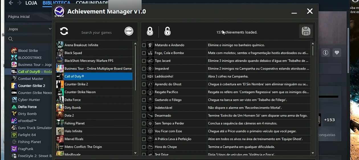The image size is (359, 160).
Task: Check the Indetectável achievement checkbox
Action: 144,108
